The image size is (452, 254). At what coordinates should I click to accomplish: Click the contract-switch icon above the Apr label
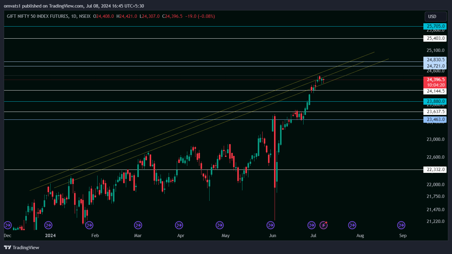pos(179,225)
